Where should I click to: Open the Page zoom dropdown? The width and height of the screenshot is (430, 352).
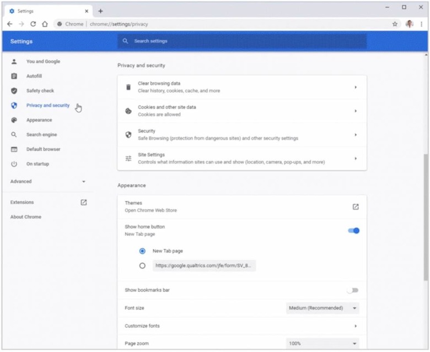[322, 344]
